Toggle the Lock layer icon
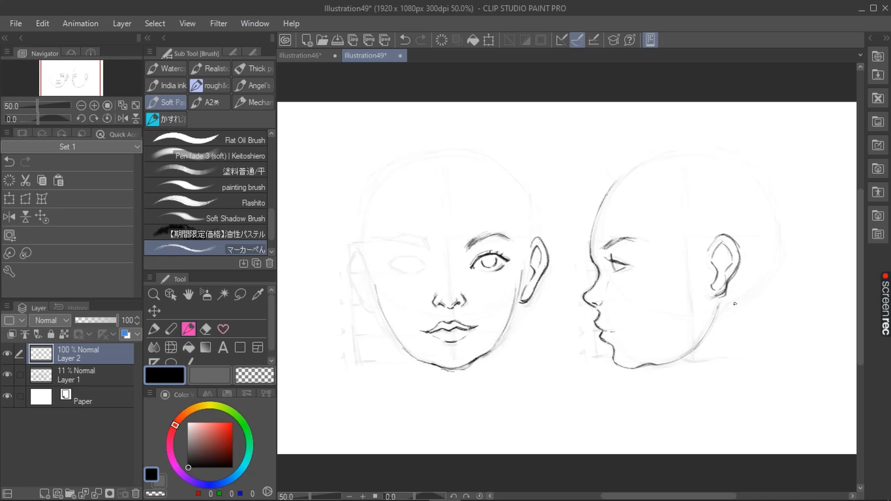Screen dimensions: 891x501 (51, 335)
